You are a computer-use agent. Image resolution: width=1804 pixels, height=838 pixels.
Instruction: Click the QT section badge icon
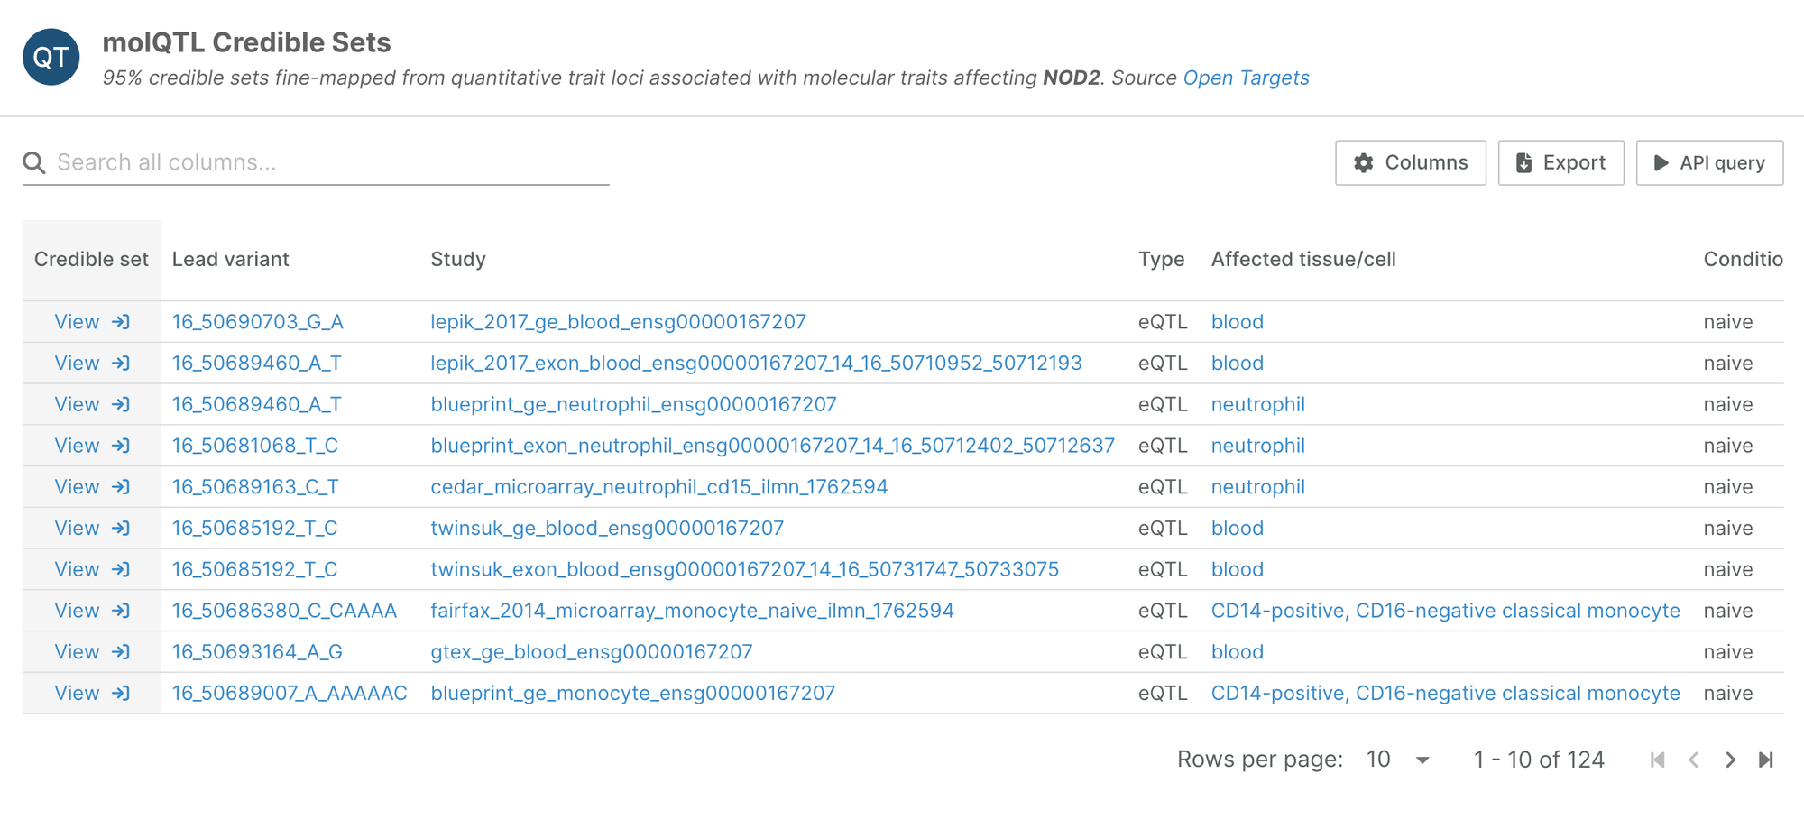tap(51, 58)
